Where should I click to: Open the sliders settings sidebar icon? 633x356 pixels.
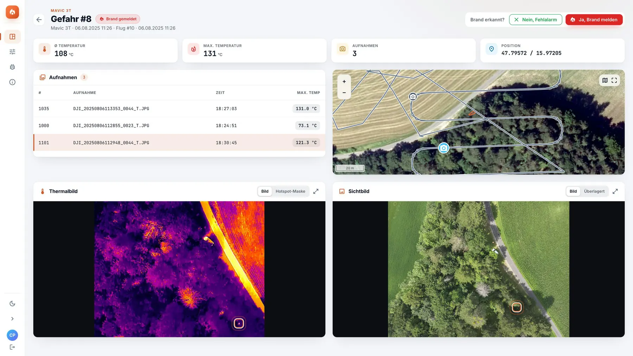[x=12, y=52]
